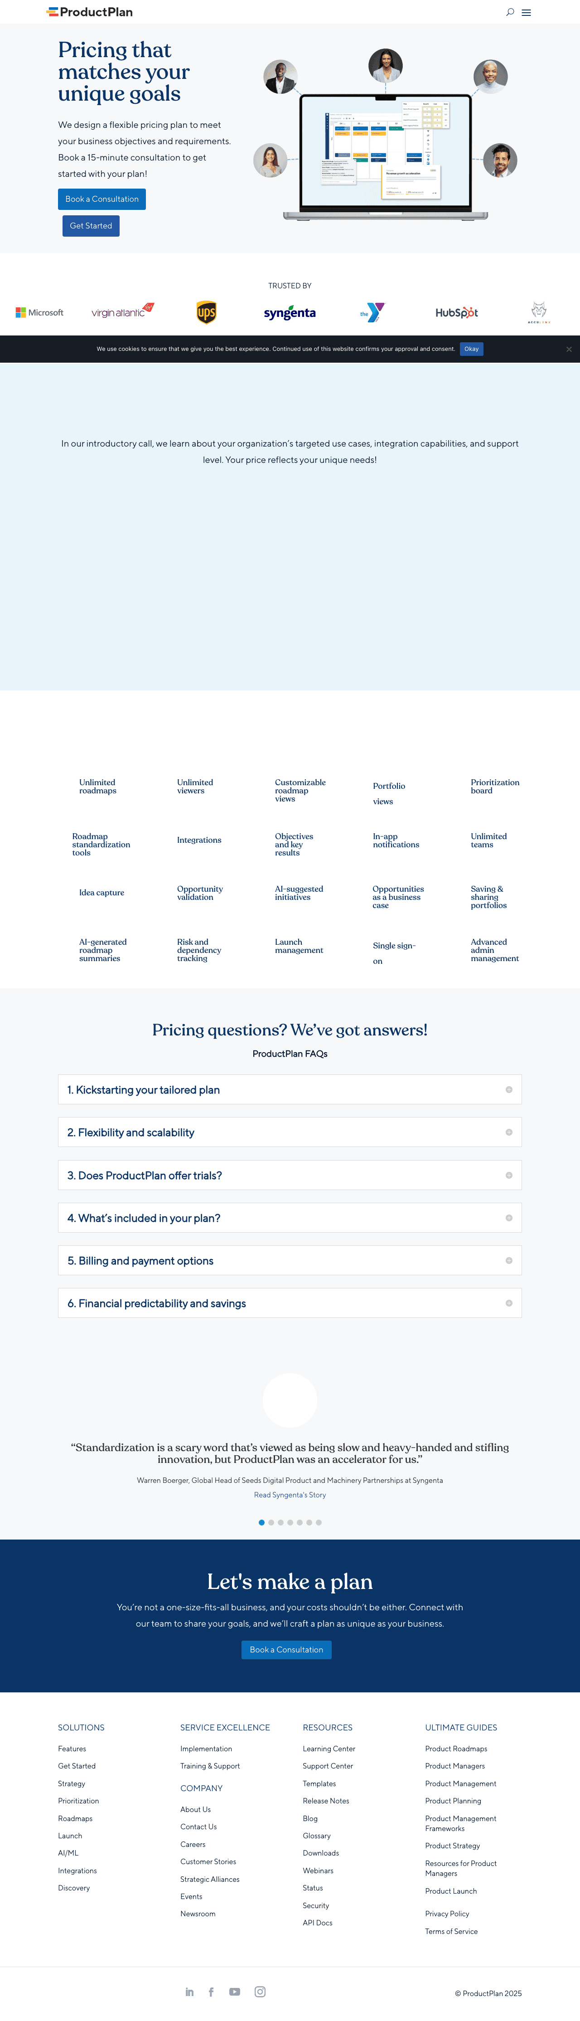The width and height of the screenshot is (580, 2021).
Task: Expand the 'Kickstarting your tailored plan' FAQ
Action: (x=290, y=1089)
